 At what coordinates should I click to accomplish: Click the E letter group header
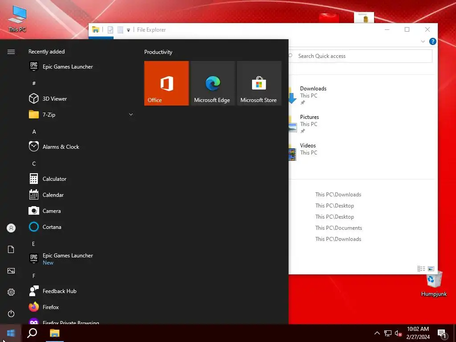coord(33,244)
